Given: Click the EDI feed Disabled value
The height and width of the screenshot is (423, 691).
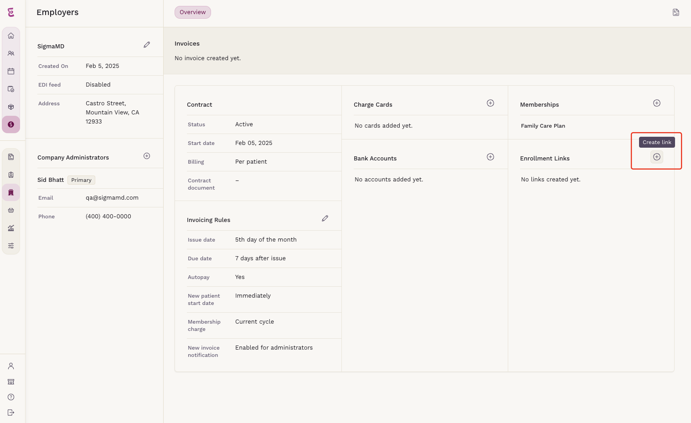Looking at the screenshot, I should [98, 85].
